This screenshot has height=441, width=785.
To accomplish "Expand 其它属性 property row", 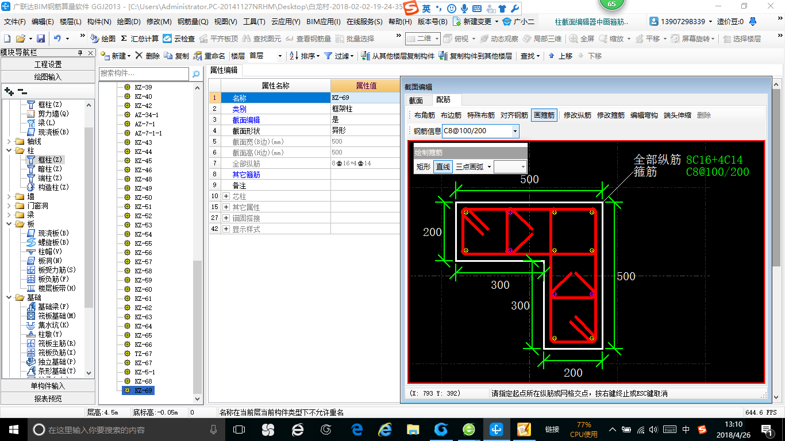I will 226,207.
